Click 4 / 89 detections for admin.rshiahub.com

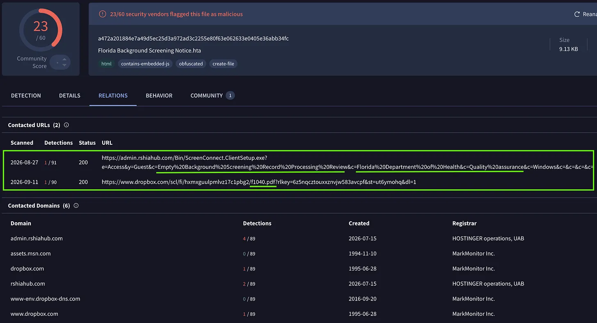coord(249,239)
